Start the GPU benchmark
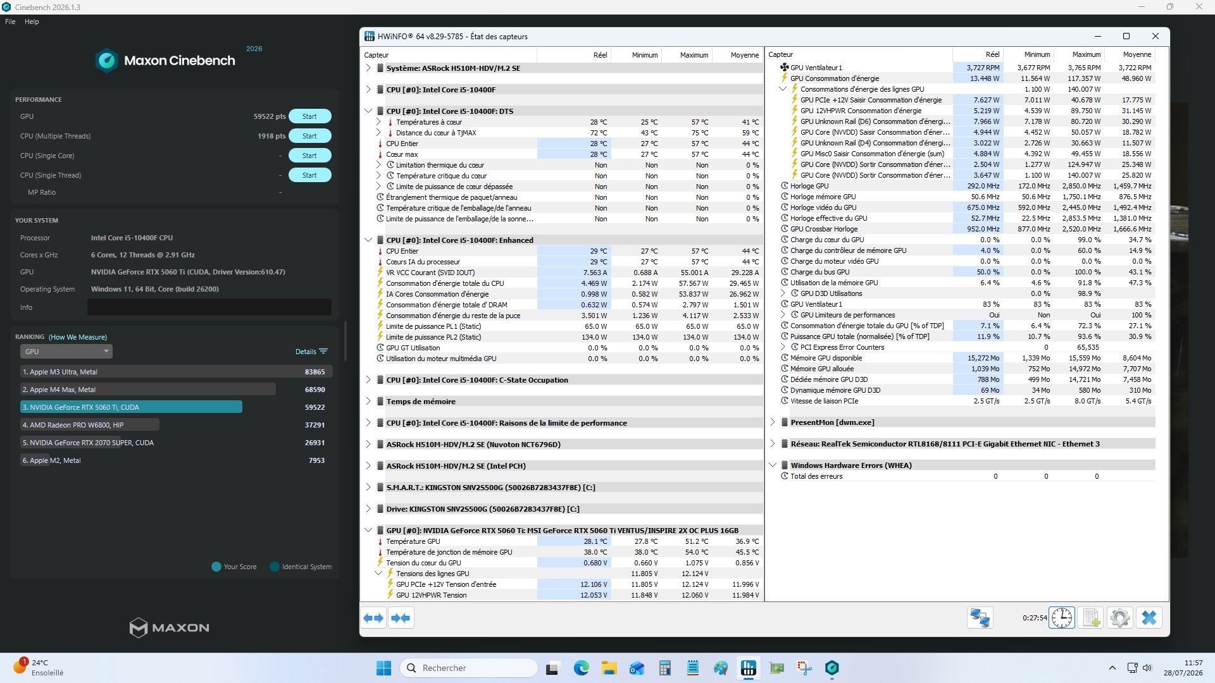This screenshot has height=683, width=1215. tap(309, 116)
